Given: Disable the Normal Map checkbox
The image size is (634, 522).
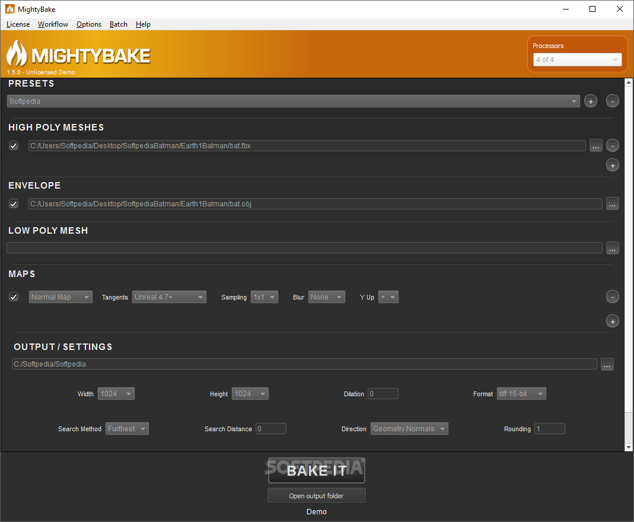Looking at the screenshot, I should 14,297.
